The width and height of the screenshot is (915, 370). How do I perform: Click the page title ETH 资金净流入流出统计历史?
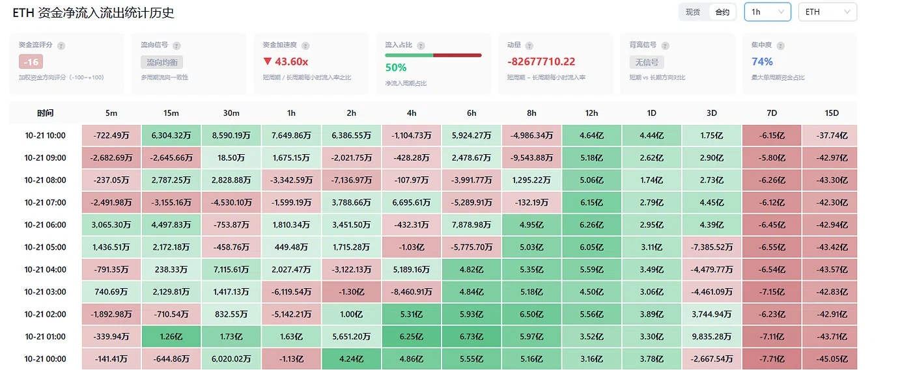pos(94,13)
